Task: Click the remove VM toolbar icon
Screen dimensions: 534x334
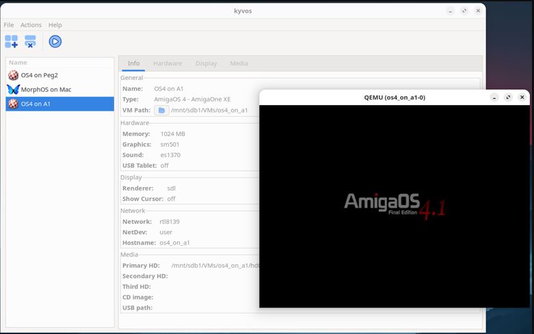Action: point(31,42)
